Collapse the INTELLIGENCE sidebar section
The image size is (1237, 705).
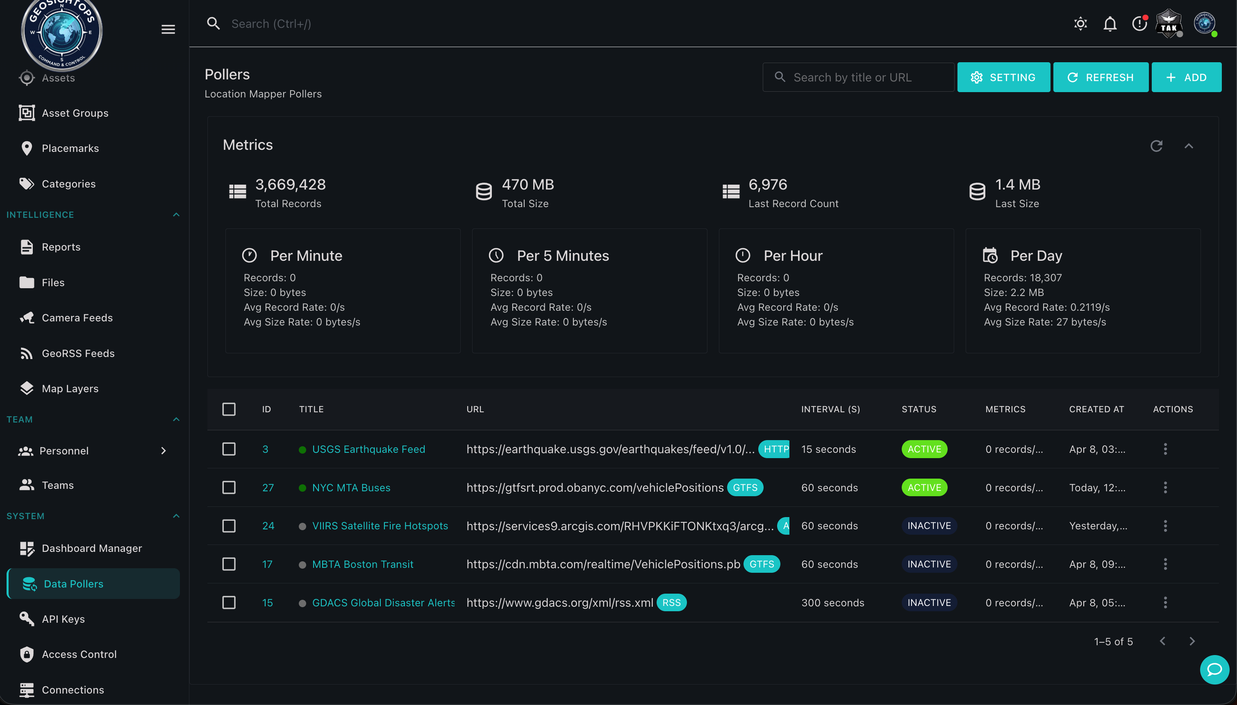(x=176, y=215)
